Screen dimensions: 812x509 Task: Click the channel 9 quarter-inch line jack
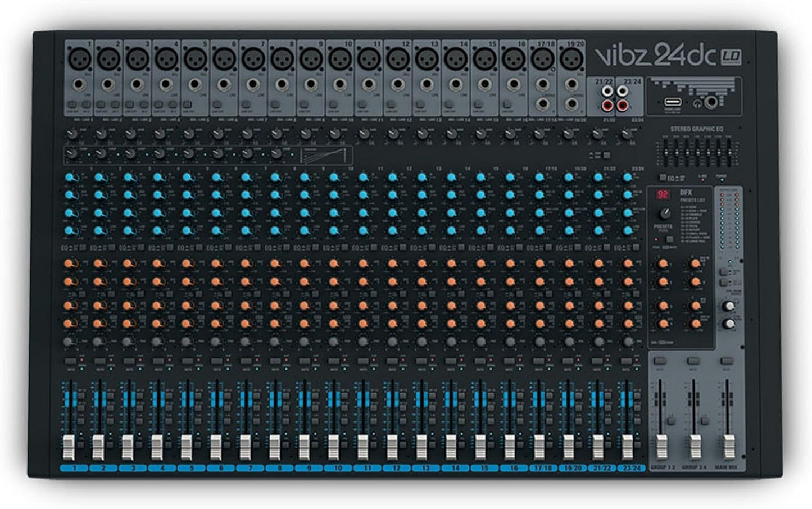click(310, 84)
